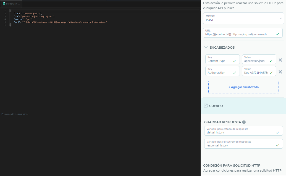Click line number 6 in the editor gutter
Image resolution: width=286 pixels, height=176 pixels.
(5, 25)
